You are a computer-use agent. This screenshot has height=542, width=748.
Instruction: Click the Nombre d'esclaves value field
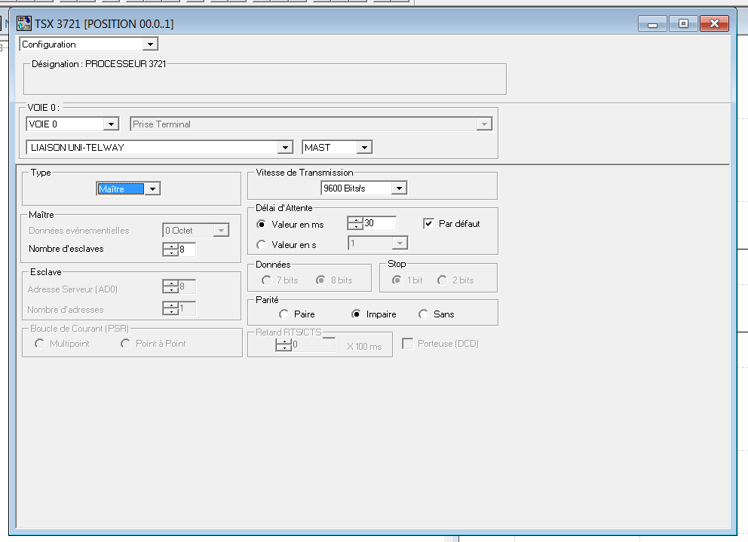click(186, 249)
